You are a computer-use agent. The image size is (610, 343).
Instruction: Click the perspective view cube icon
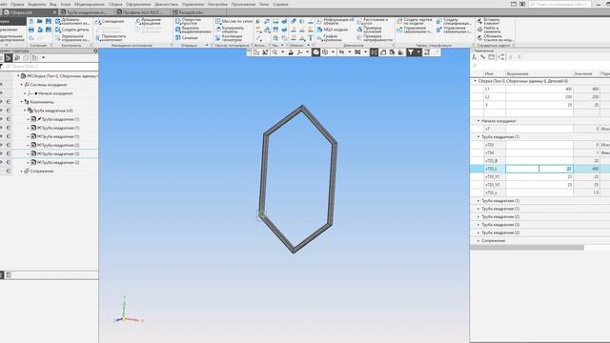click(325, 52)
